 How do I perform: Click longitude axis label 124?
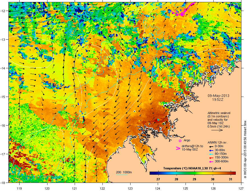pos(158,188)
